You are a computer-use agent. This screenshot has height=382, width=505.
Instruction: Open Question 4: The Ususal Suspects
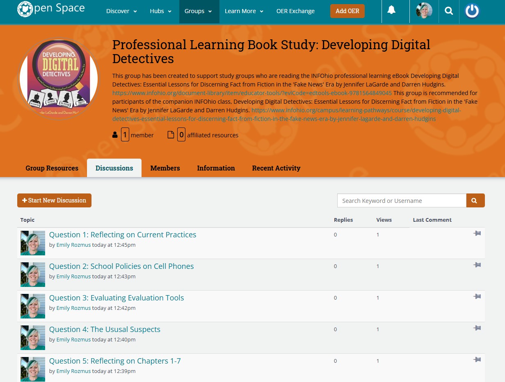coord(105,330)
